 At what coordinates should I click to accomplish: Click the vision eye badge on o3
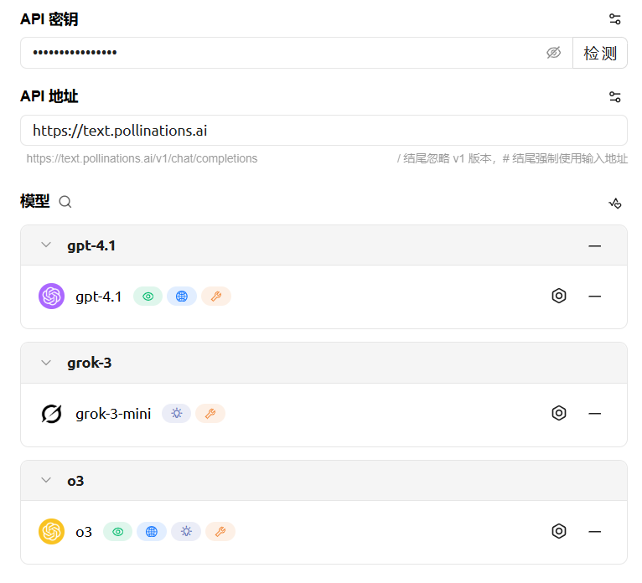(x=117, y=531)
